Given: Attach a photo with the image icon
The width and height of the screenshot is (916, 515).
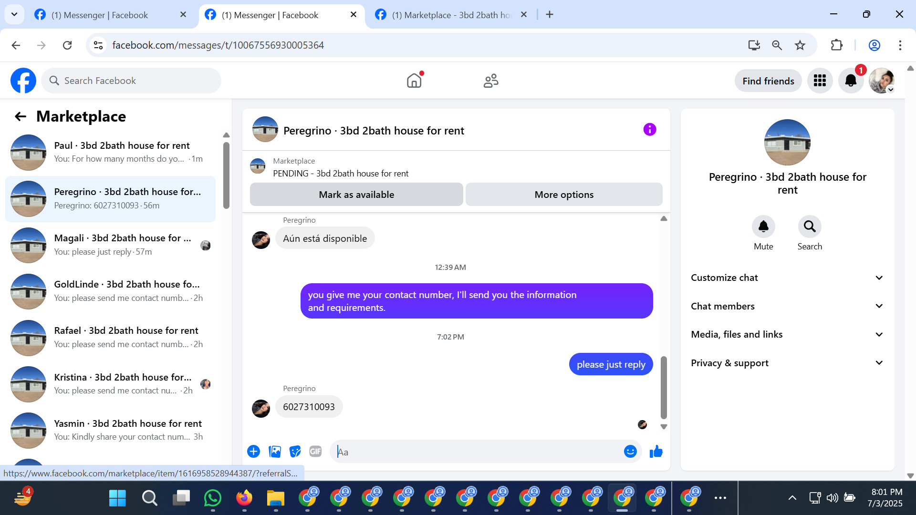Looking at the screenshot, I should 275,451.
